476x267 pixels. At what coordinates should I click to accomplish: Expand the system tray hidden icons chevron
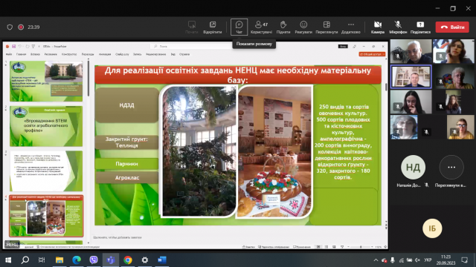376,260
